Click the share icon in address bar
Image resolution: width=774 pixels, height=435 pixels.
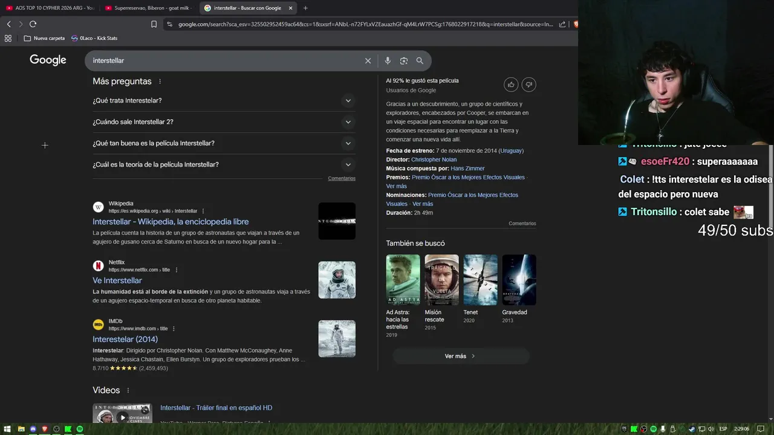pyautogui.click(x=562, y=24)
